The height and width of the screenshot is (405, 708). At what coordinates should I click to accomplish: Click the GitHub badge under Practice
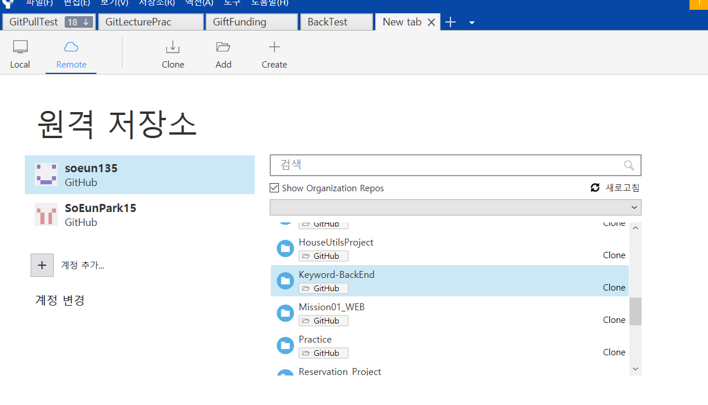coord(323,353)
